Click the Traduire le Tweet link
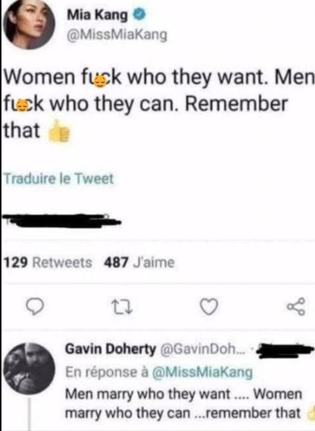Image resolution: width=315 pixels, height=431 pixels. [59, 179]
